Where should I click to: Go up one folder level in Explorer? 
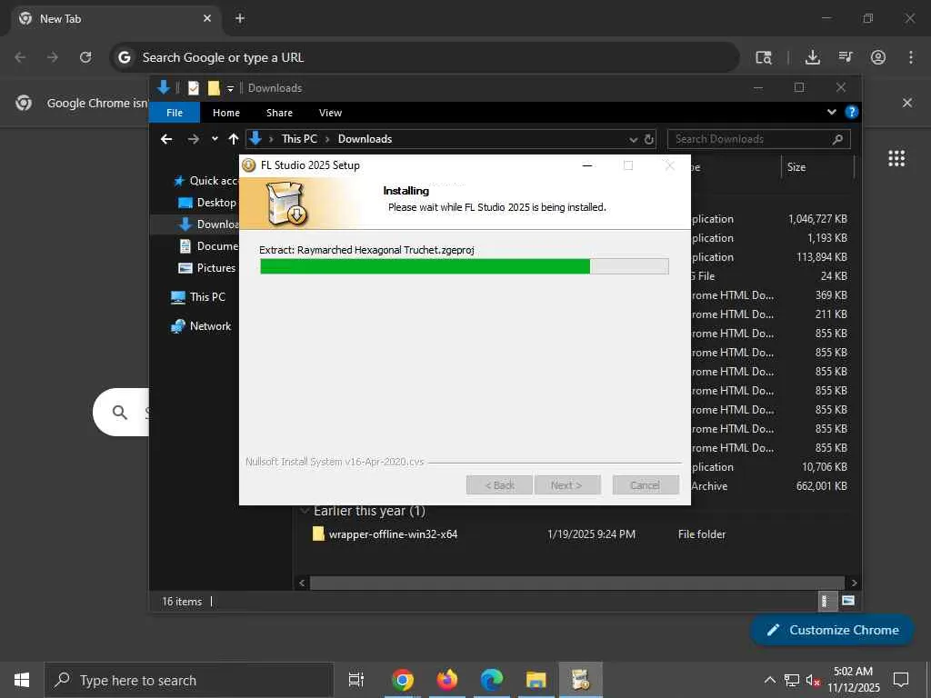coord(234,139)
